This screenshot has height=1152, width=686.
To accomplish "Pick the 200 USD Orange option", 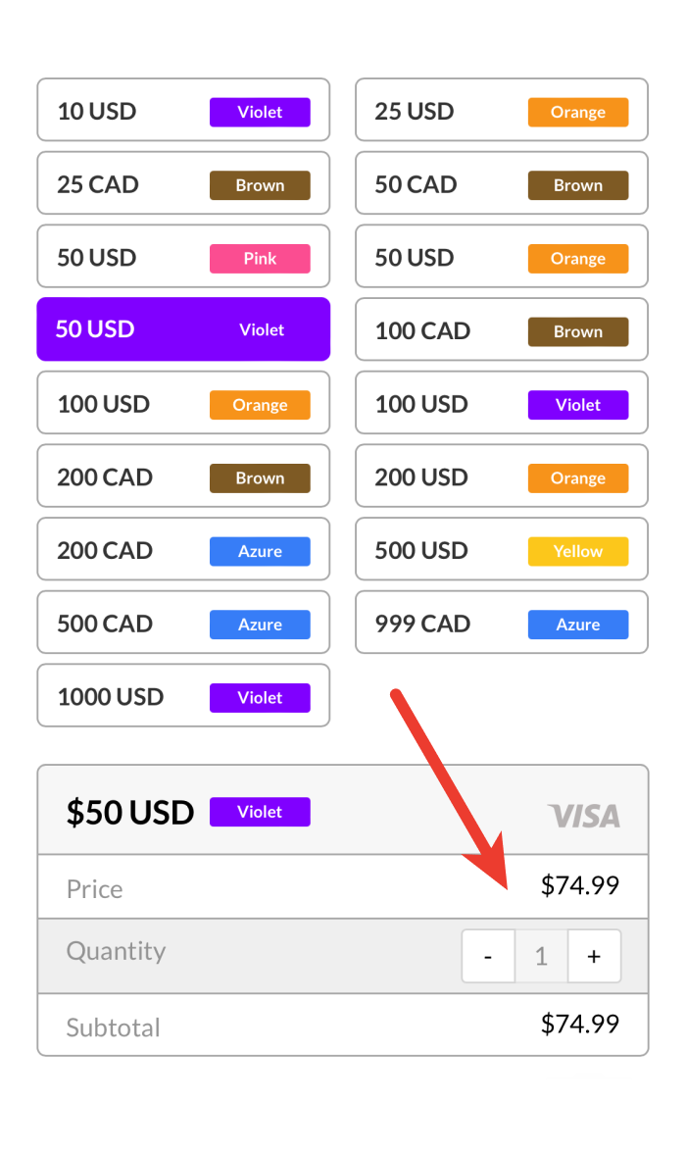I will pos(501,477).
